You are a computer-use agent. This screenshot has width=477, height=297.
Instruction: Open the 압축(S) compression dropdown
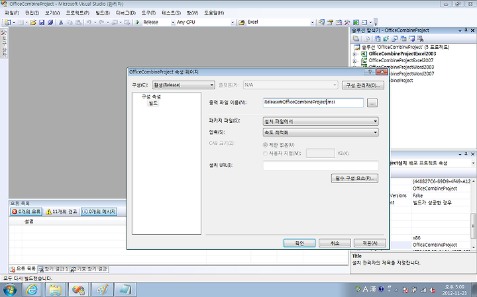[321, 132]
